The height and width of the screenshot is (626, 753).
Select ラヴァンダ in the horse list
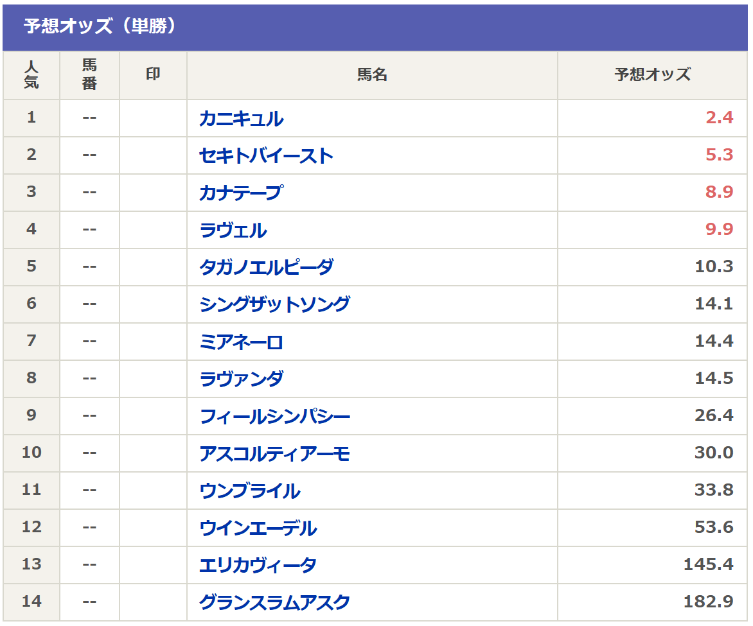241,379
